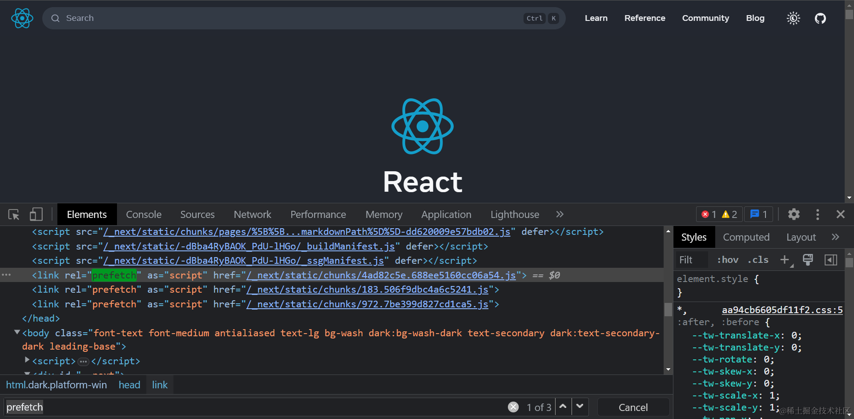
Task: Click the React logo in the navbar
Action: [x=22, y=18]
